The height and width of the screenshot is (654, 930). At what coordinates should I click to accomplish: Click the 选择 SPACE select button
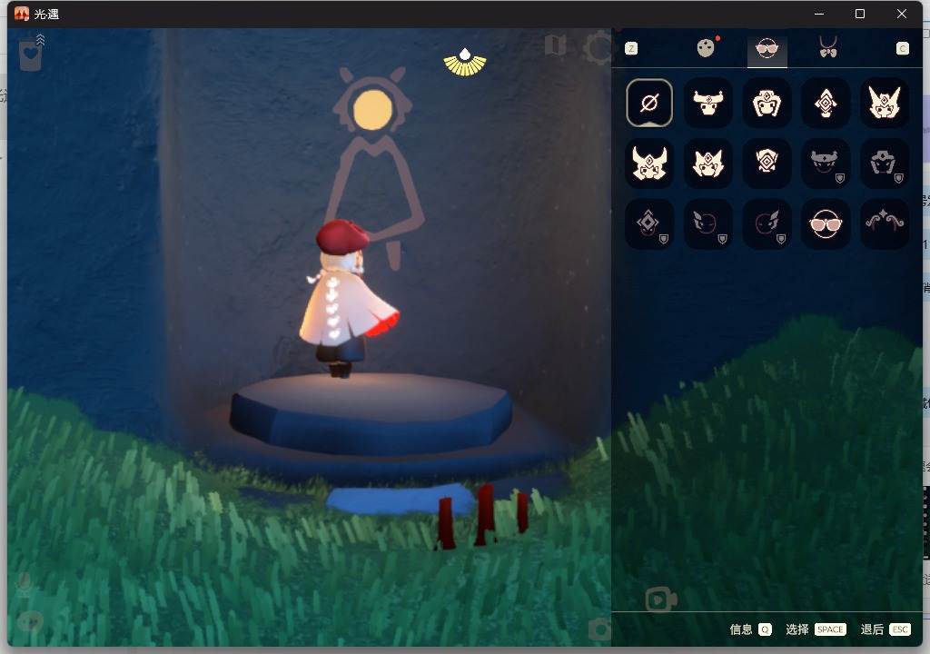[816, 629]
